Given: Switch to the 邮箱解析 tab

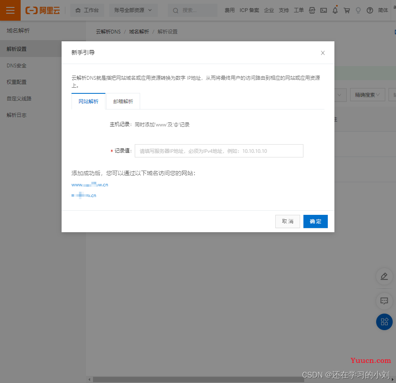Looking at the screenshot, I should pos(123,102).
